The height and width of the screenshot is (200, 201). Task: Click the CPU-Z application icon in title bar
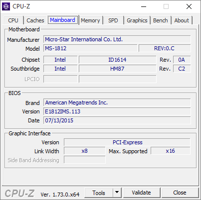point(6,6)
